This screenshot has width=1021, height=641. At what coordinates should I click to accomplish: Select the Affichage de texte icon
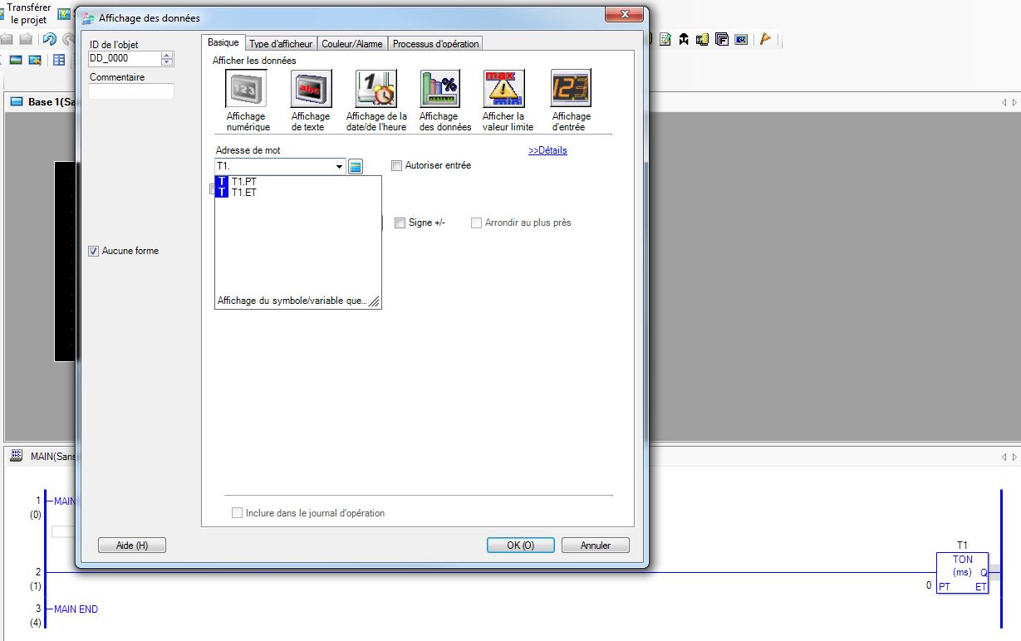click(311, 89)
